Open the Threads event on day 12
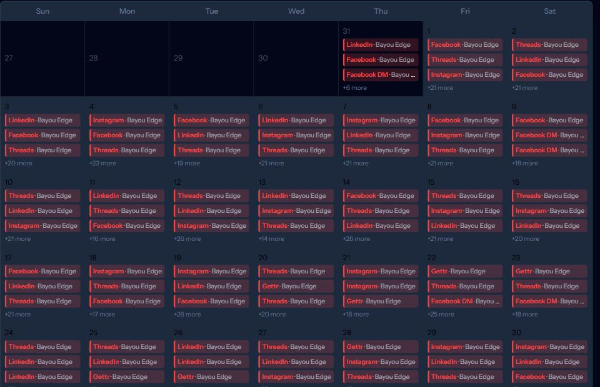 click(212, 195)
